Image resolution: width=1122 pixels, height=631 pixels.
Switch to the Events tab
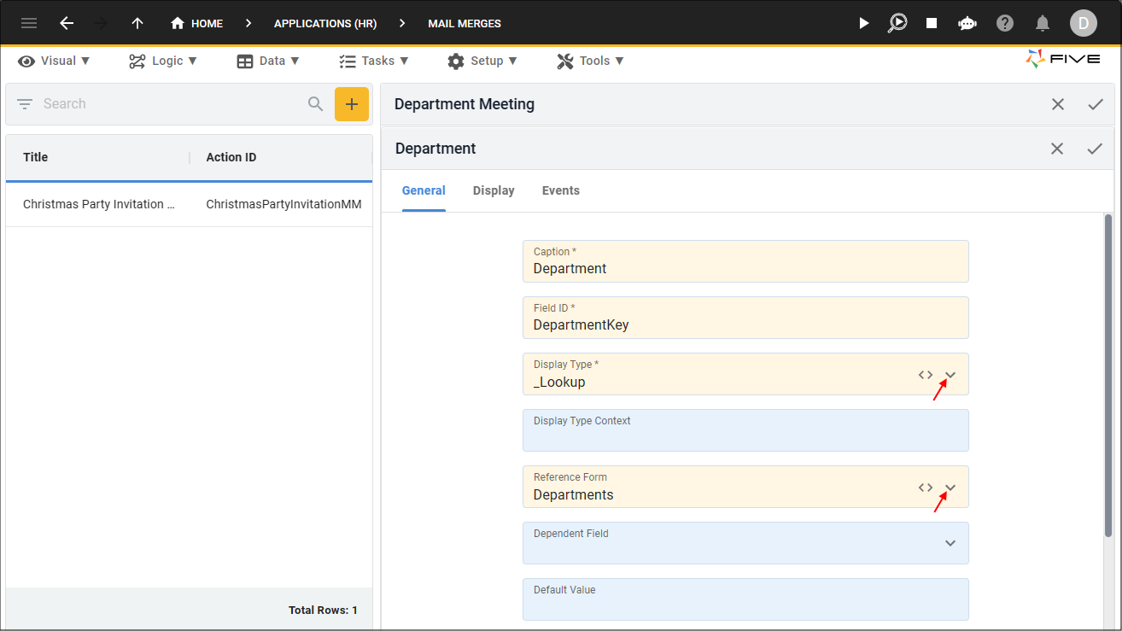pyautogui.click(x=561, y=190)
